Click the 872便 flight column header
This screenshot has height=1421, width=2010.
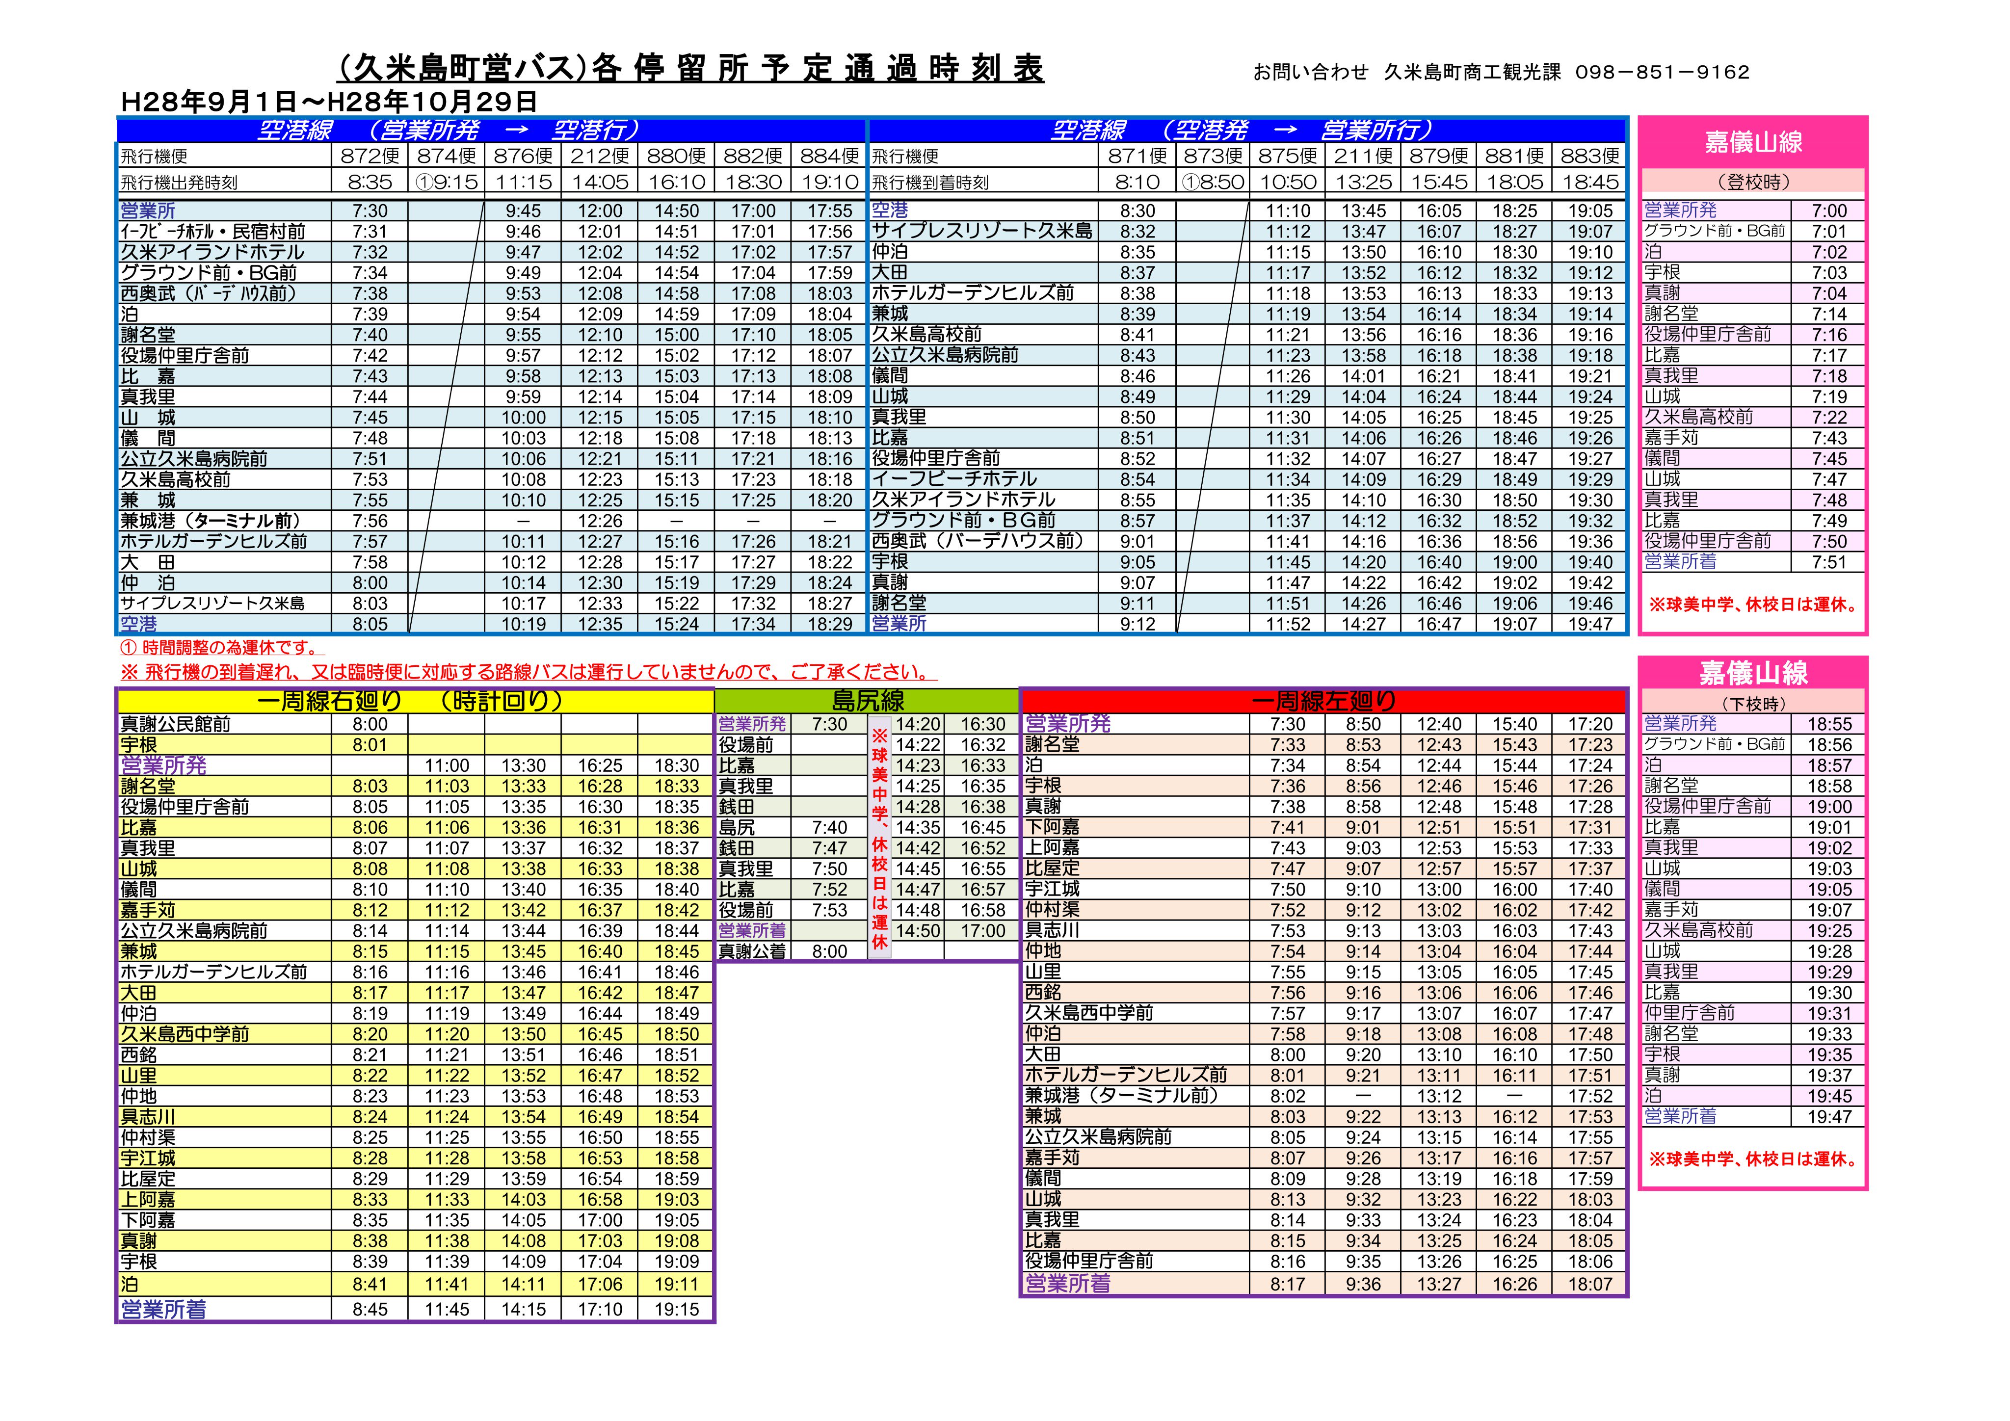tap(370, 156)
